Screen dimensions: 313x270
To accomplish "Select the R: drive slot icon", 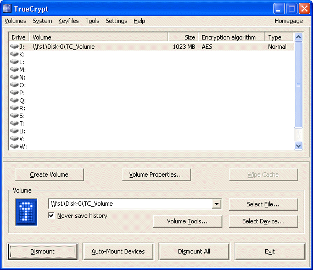I will (x=14, y=108).
